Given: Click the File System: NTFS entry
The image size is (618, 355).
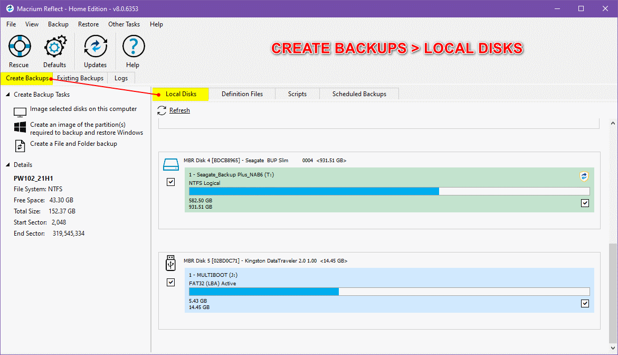Looking at the screenshot, I should pos(38,189).
